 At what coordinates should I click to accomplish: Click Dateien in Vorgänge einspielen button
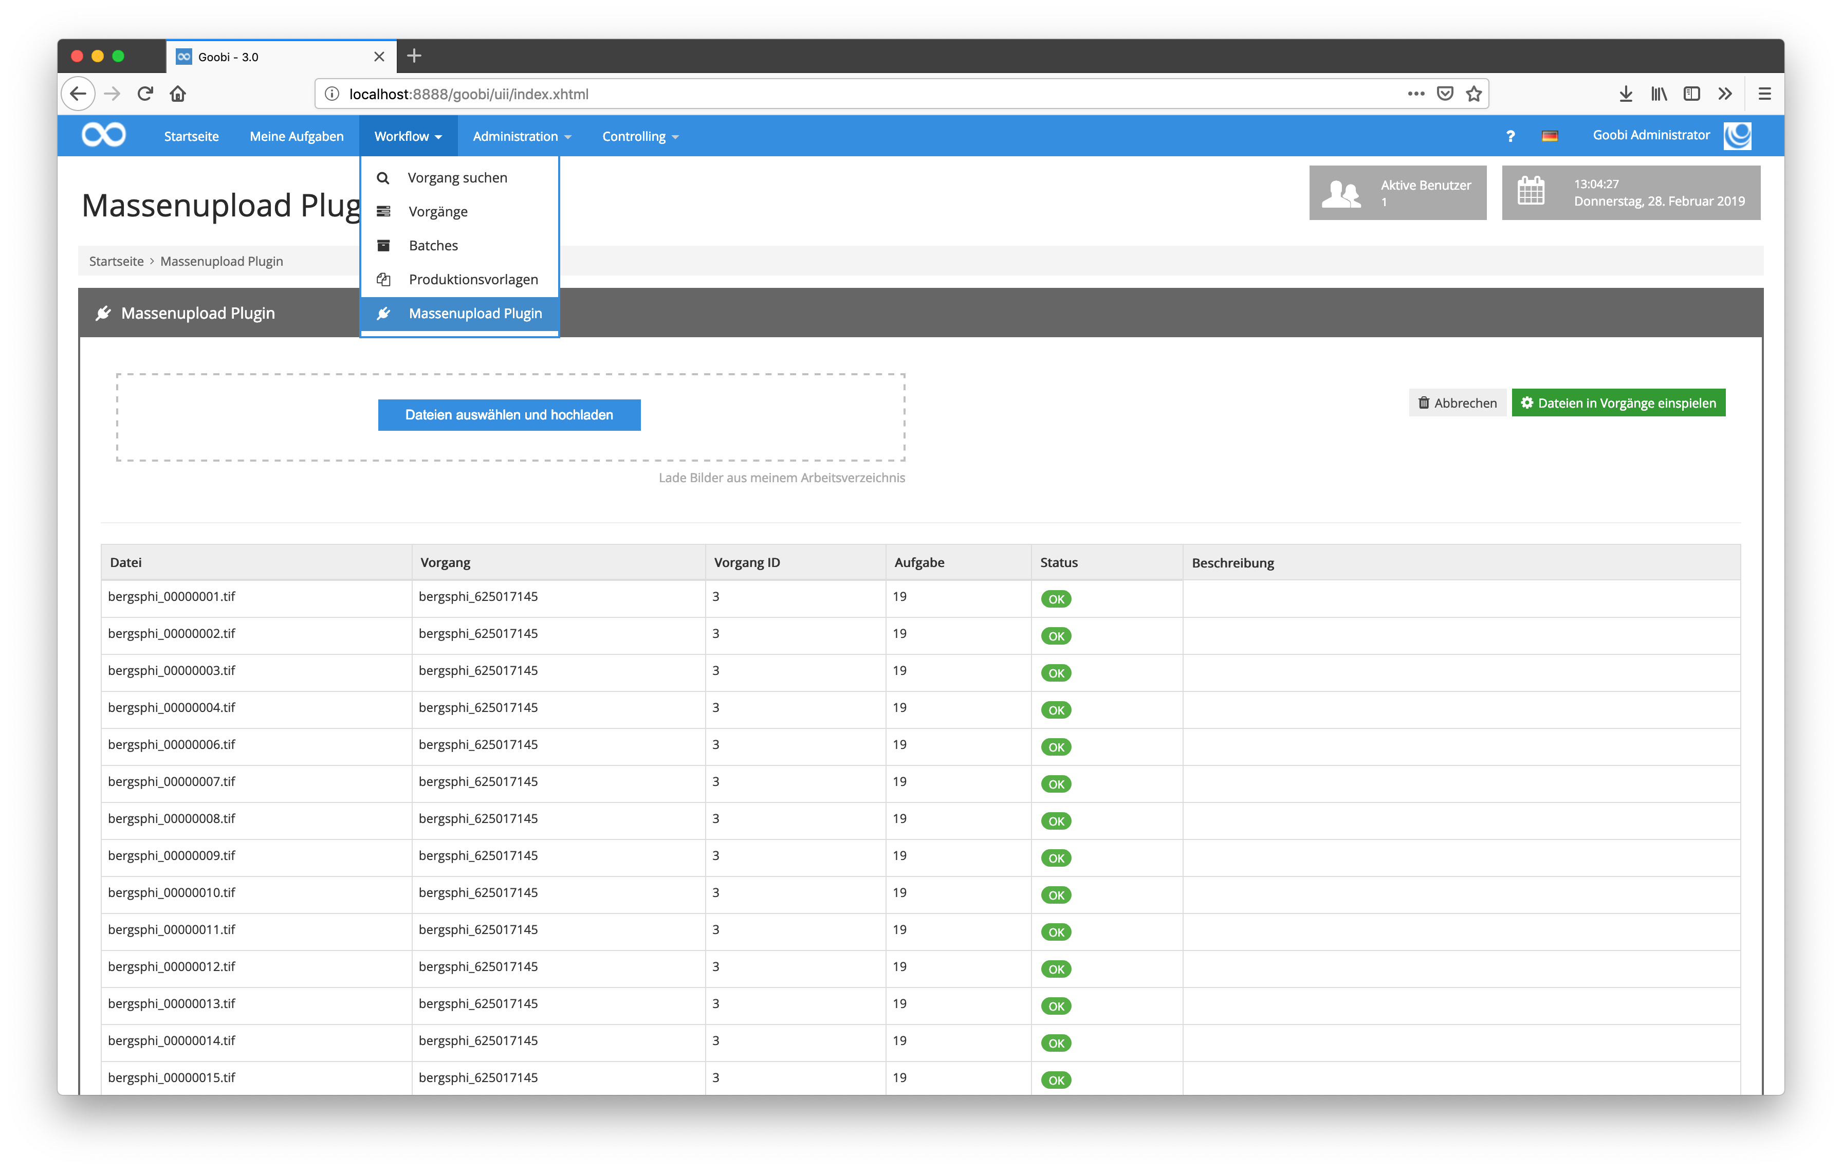tap(1618, 403)
